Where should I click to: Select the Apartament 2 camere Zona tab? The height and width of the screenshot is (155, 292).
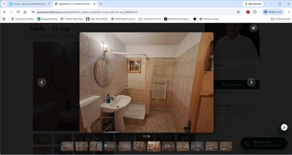tap(75, 4)
